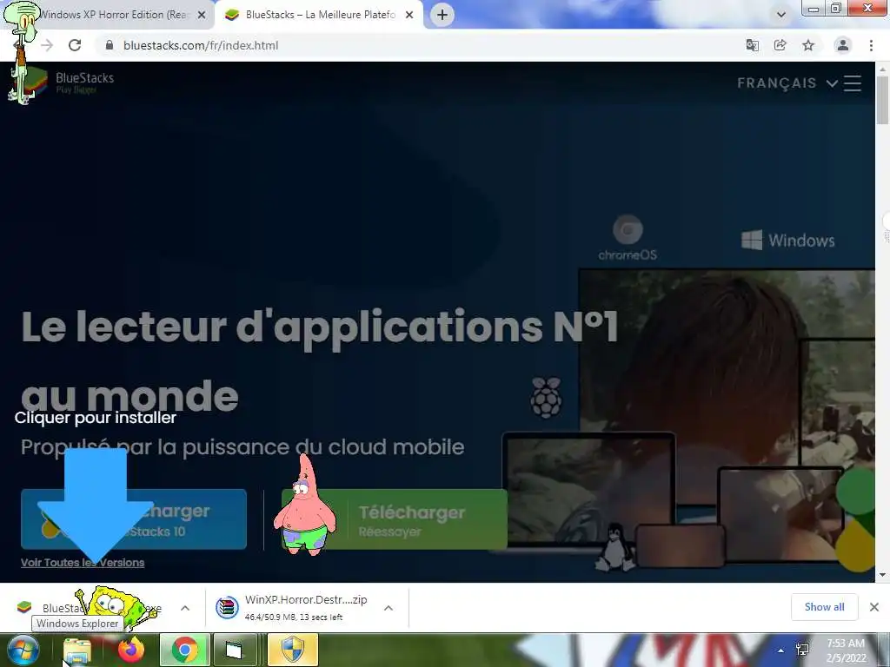Reload the BlueStacks page
This screenshot has height=667, width=890.
tap(75, 45)
